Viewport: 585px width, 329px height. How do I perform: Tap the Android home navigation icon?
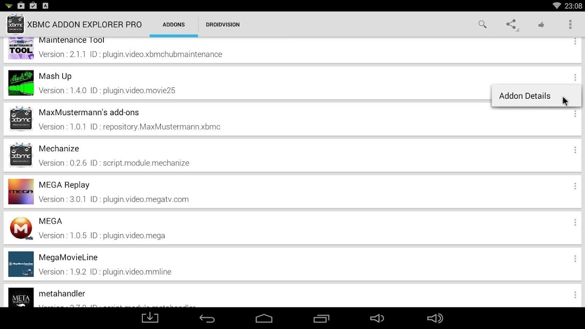point(264,318)
